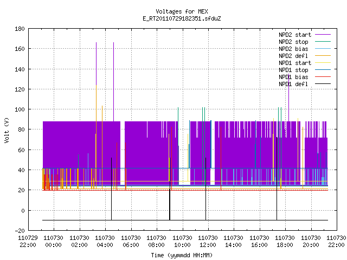
Task: Click the 180 y-axis tick value
Action: click(20, 29)
